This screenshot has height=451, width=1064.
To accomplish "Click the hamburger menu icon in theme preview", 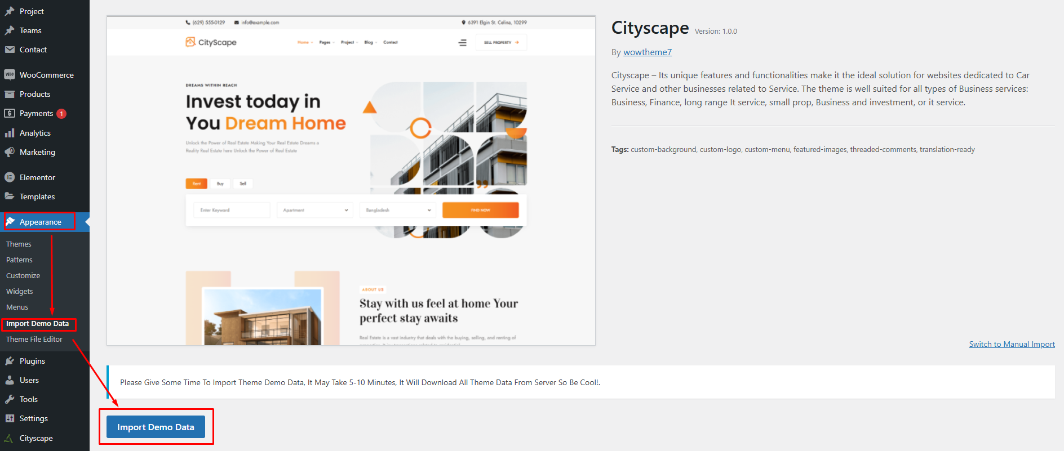I will (463, 43).
